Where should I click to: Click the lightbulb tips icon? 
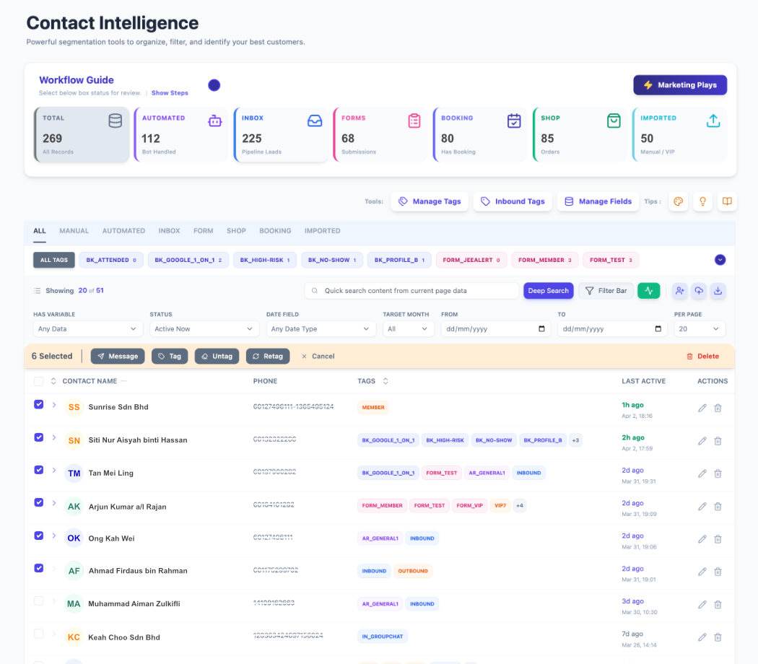click(702, 201)
